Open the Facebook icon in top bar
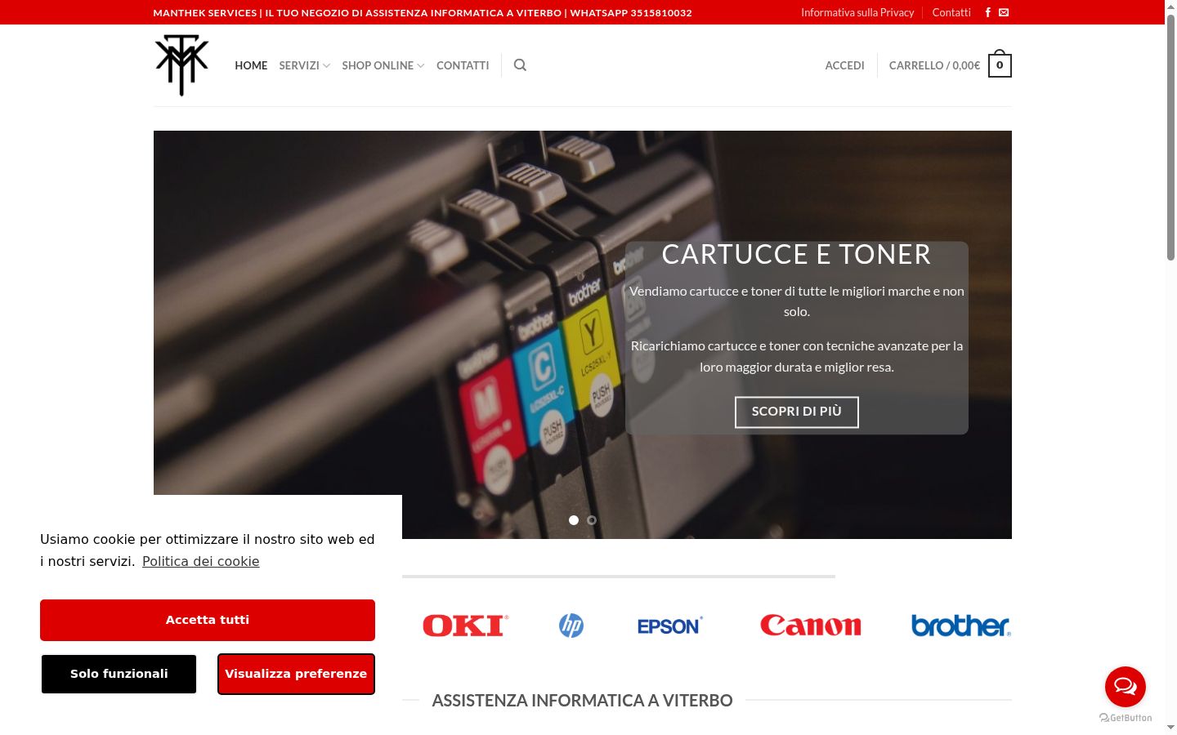Screen dimensions: 1177x735 [987, 12]
